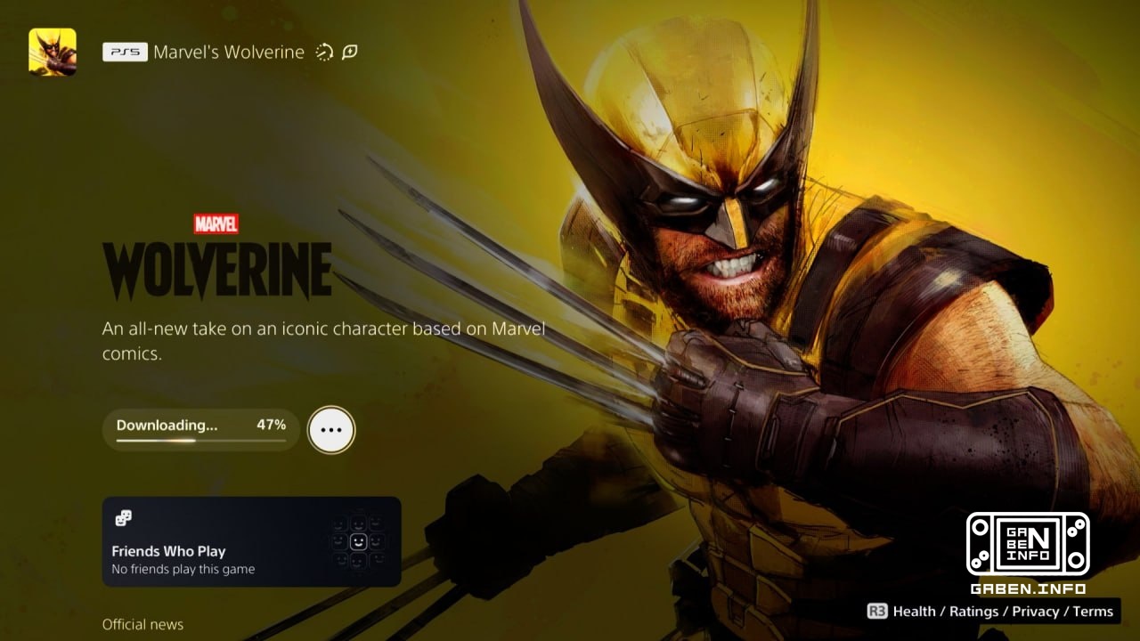
Task: Click the red Marvel logo
Action: pos(216,223)
